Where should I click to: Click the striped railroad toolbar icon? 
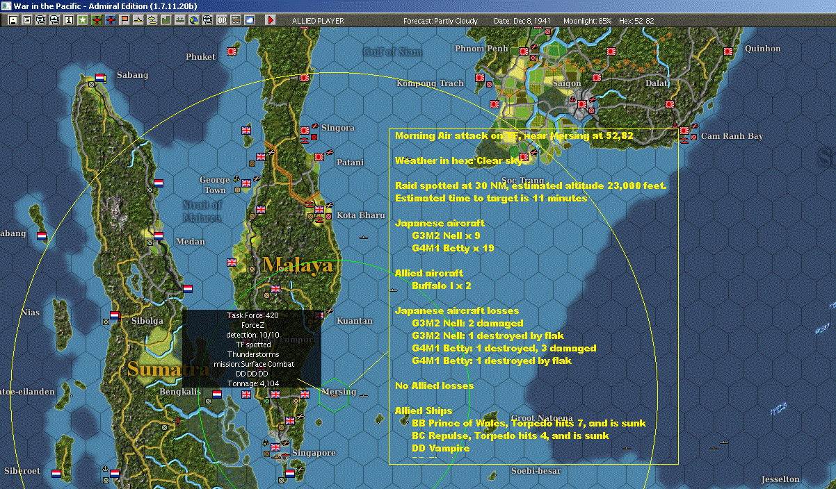pos(236,21)
